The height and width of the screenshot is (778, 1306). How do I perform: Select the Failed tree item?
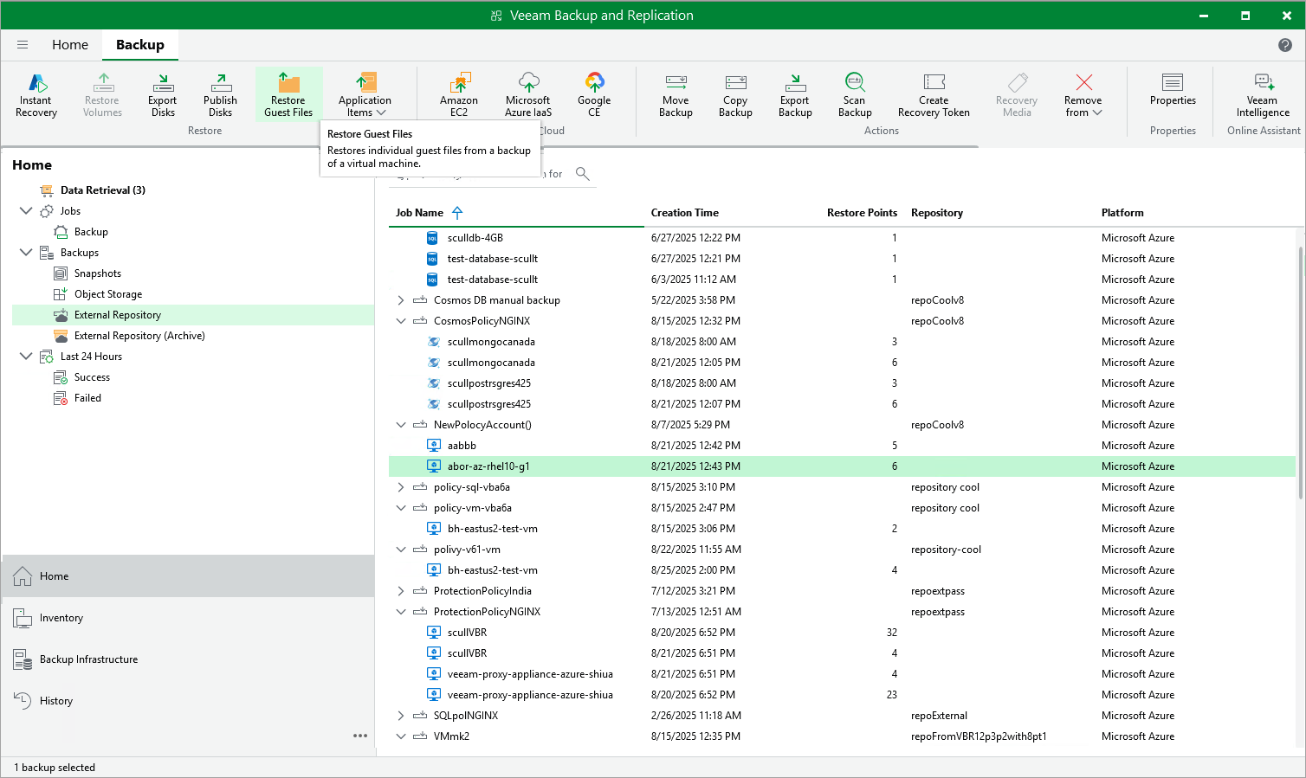coord(87,398)
